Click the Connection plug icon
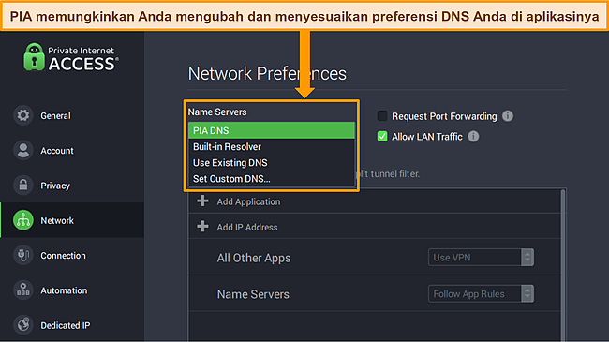The width and height of the screenshot is (609, 342). (x=23, y=256)
